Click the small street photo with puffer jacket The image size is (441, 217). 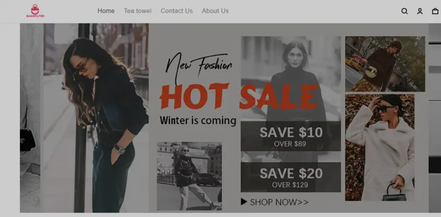pos(189,176)
